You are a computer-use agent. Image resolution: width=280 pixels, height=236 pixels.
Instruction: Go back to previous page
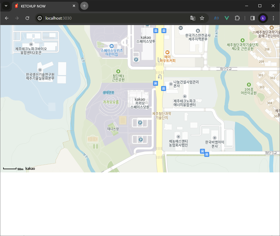tap(7, 18)
